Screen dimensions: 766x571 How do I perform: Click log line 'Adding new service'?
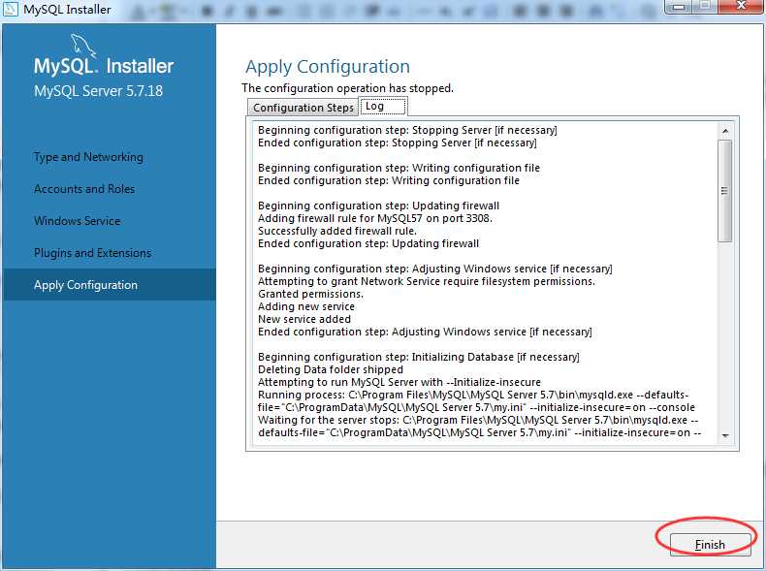pyautogui.click(x=306, y=306)
